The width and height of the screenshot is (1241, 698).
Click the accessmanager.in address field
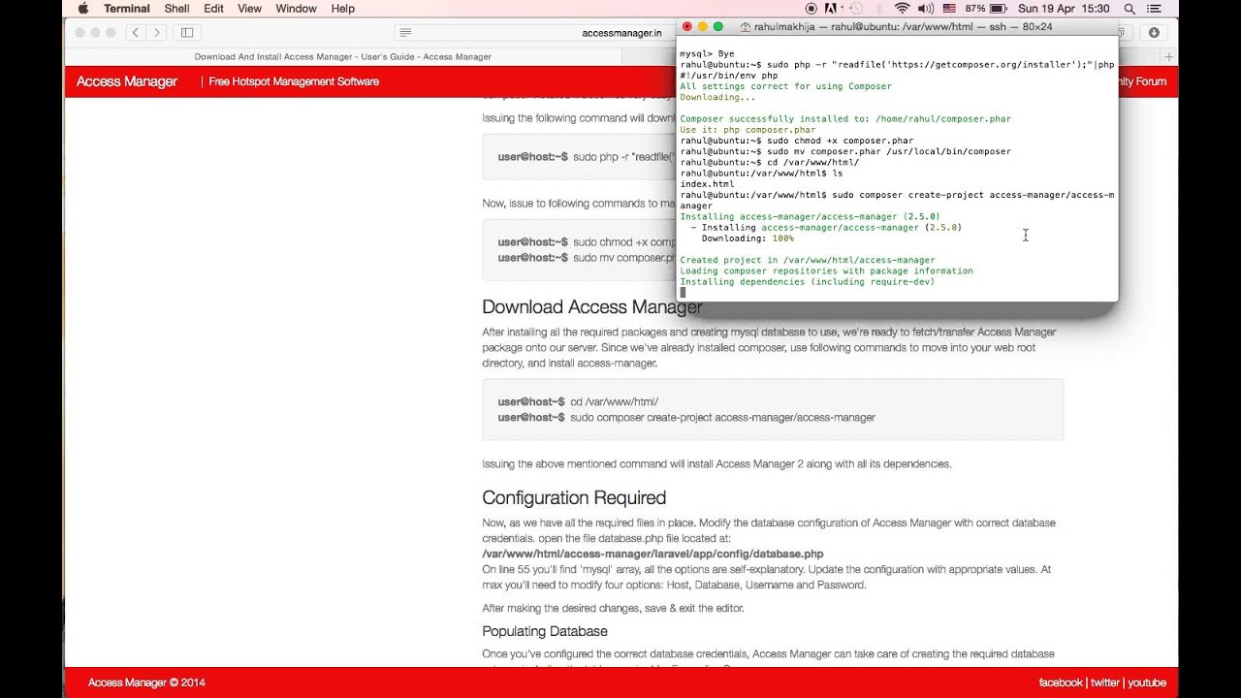620,32
